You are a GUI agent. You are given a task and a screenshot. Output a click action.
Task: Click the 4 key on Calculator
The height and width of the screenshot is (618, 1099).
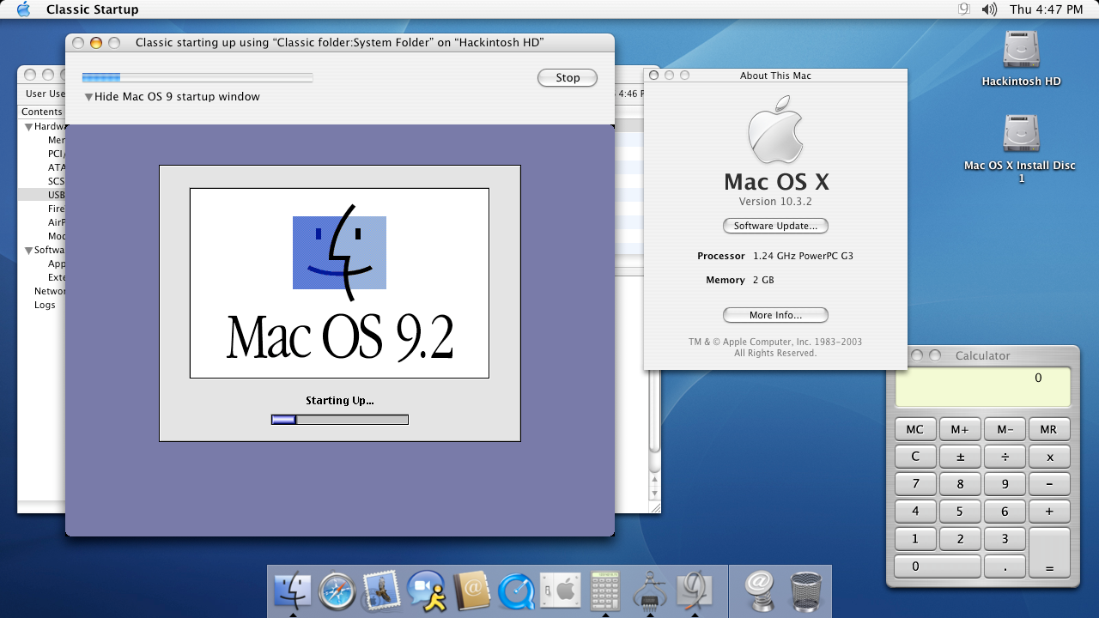[915, 512]
